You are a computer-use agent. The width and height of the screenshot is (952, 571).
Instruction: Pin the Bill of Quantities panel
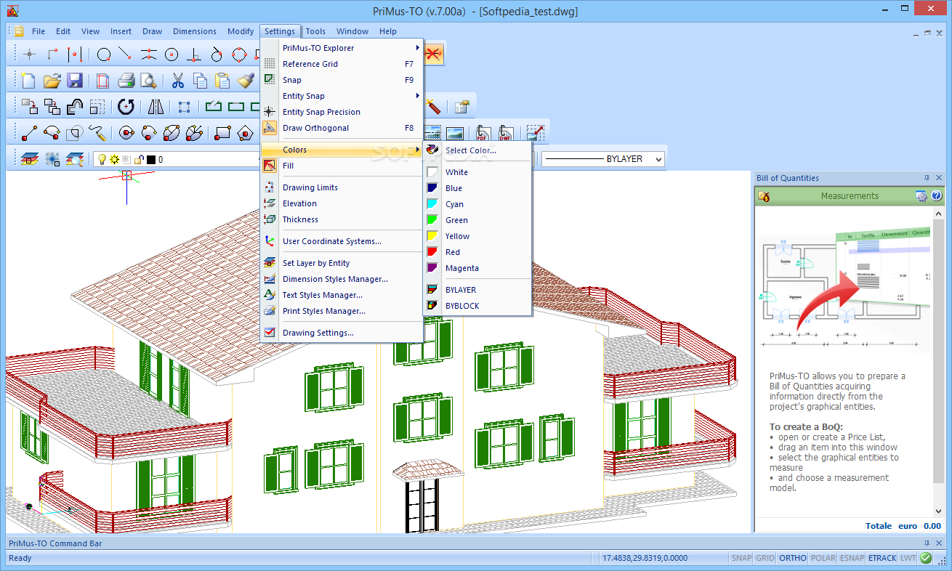point(927,178)
